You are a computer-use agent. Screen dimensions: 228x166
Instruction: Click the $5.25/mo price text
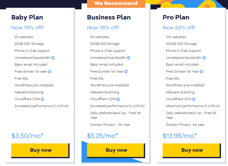pyautogui.click(x=102, y=136)
